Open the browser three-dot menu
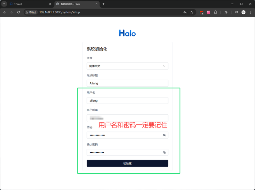Viewport: 255px width, 190px height. point(250,12)
